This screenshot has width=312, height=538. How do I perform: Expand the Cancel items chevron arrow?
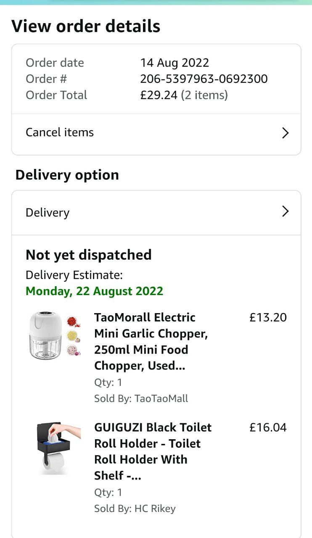(x=285, y=133)
